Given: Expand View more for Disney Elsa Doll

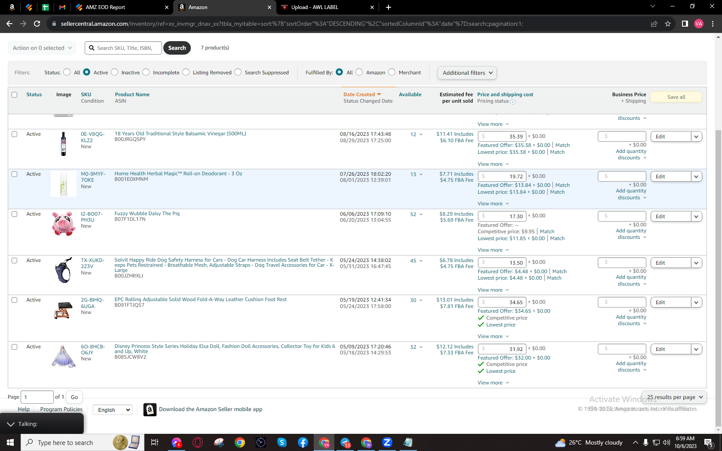Looking at the screenshot, I should coord(493,383).
